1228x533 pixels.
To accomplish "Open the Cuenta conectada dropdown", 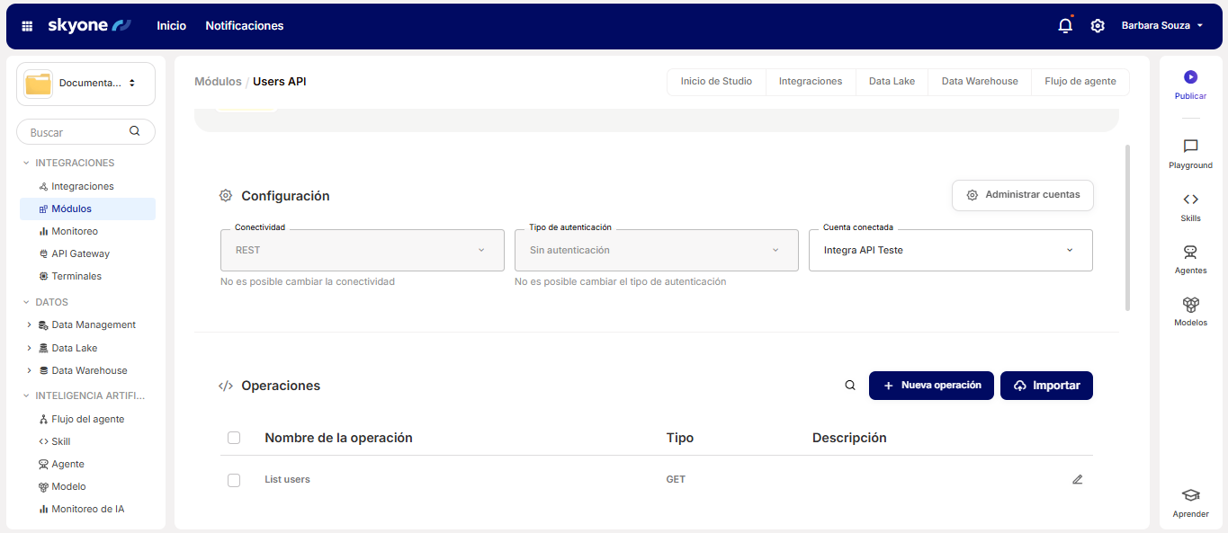I will pyautogui.click(x=950, y=251).
